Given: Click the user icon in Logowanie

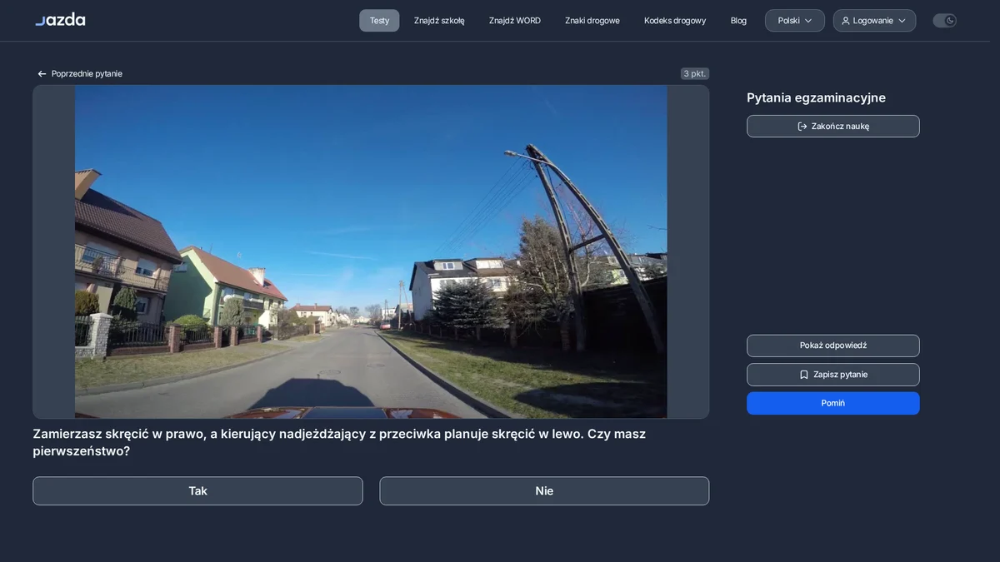Looking at the screenshot, I should click(846, 21).
